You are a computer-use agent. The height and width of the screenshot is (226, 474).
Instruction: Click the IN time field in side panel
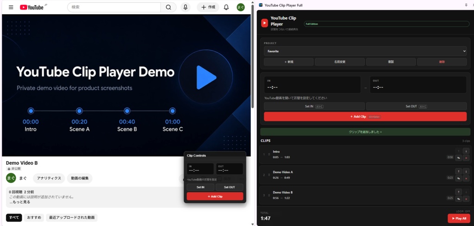312,85
